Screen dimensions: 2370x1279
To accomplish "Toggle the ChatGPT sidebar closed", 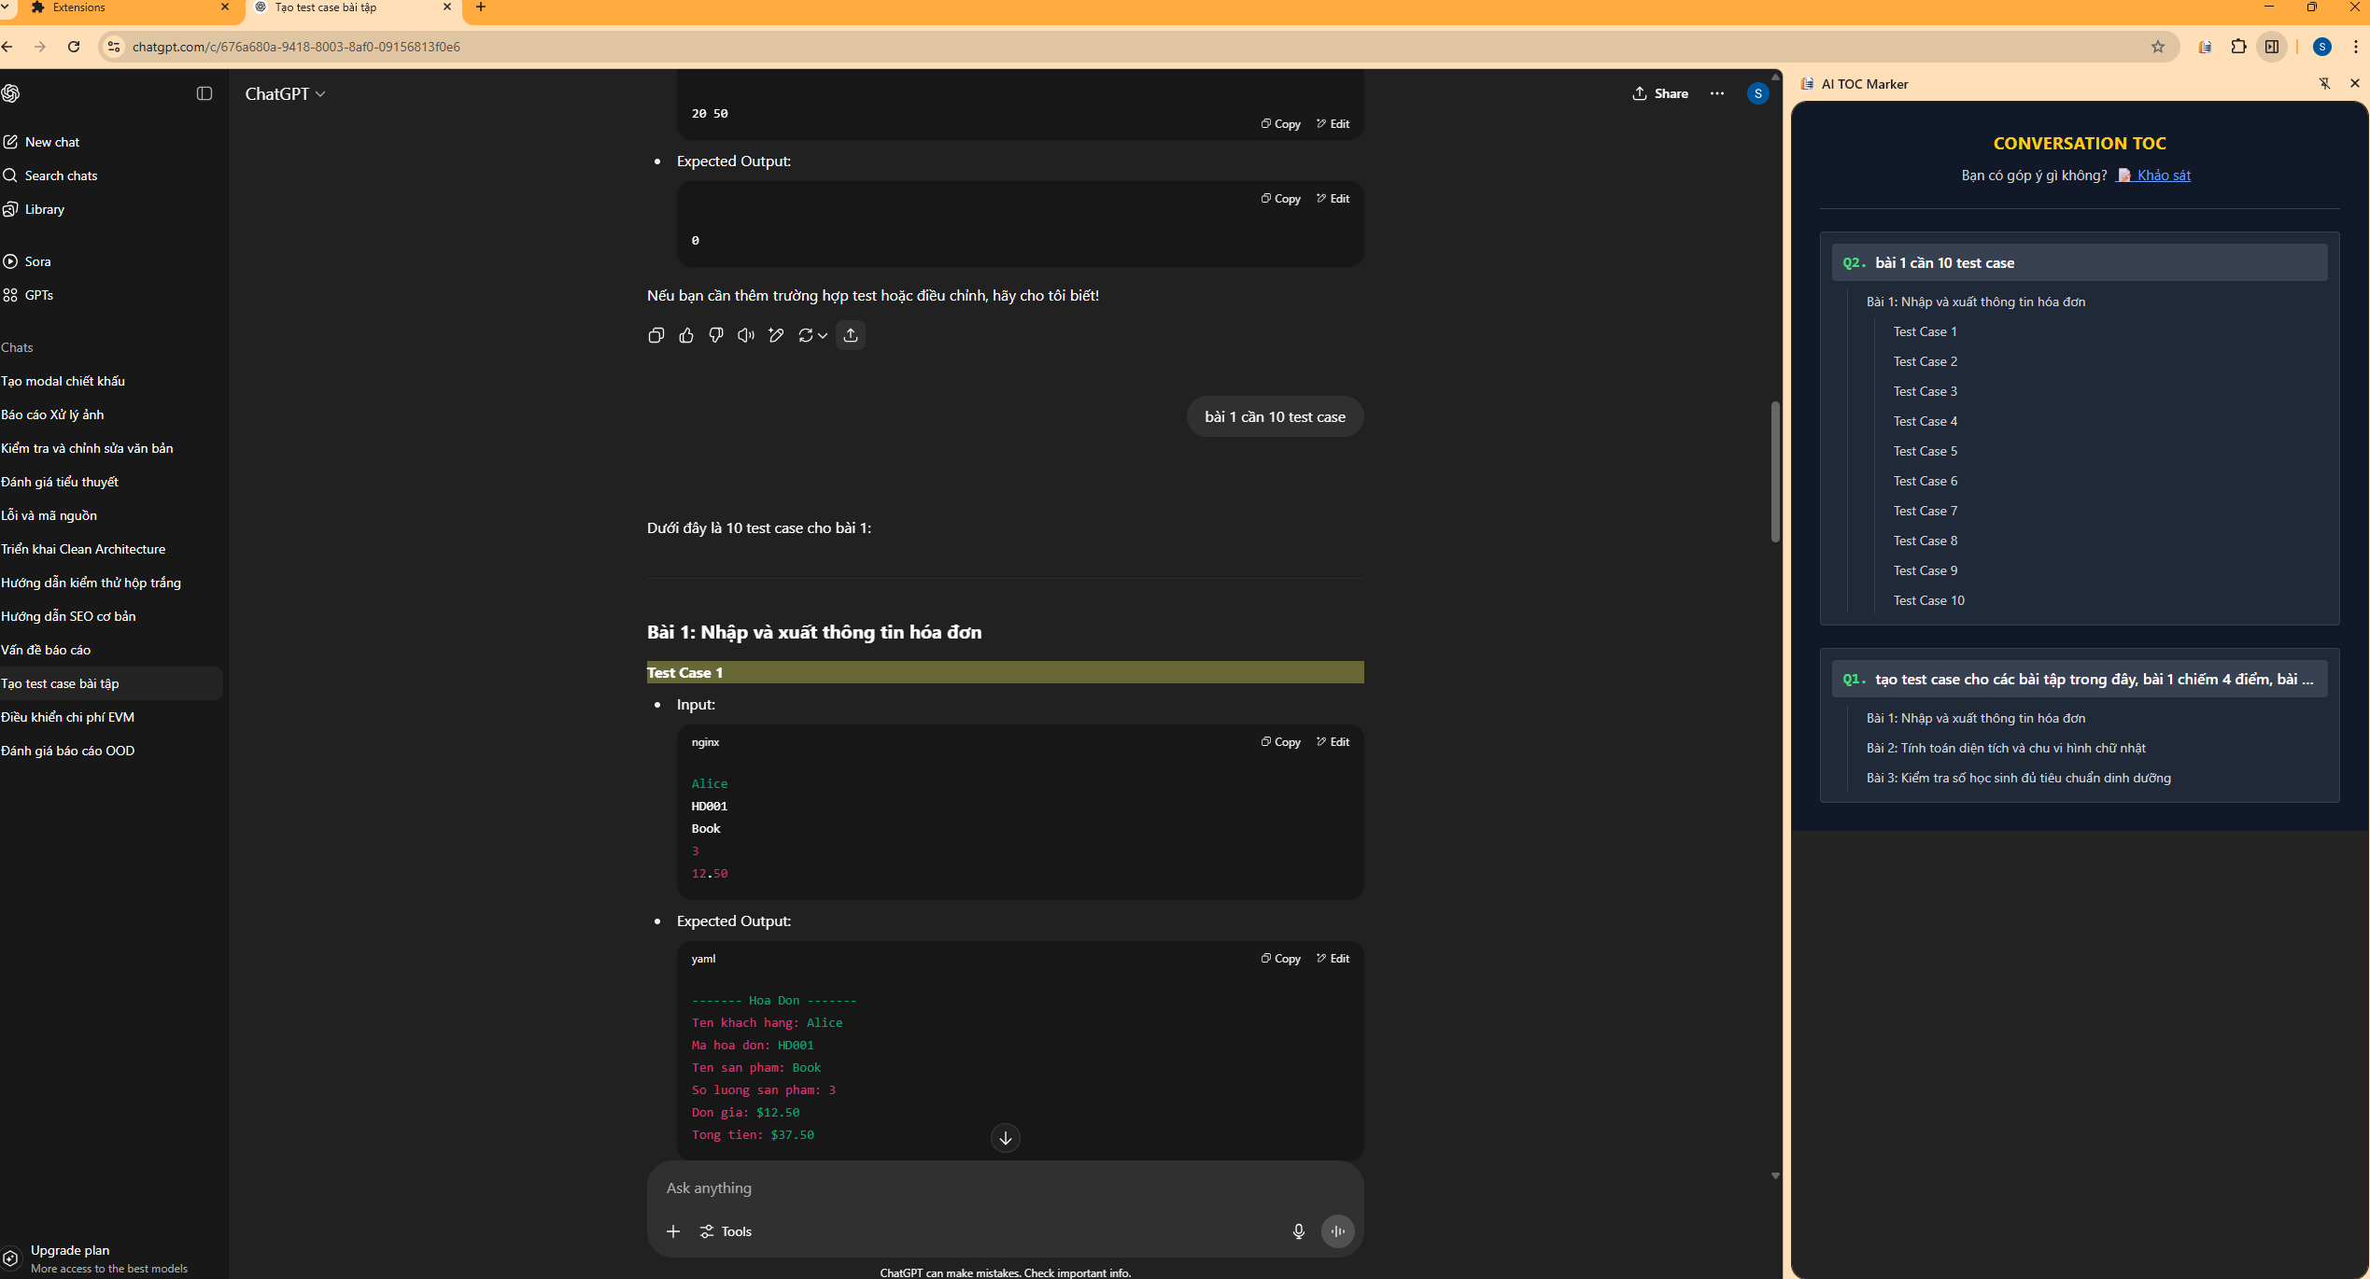I will [205, 93].
